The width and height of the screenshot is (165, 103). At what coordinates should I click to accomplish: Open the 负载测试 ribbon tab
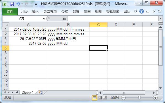click(113, 11)
